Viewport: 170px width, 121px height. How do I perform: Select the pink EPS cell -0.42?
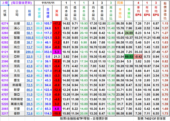click(138, 57)
